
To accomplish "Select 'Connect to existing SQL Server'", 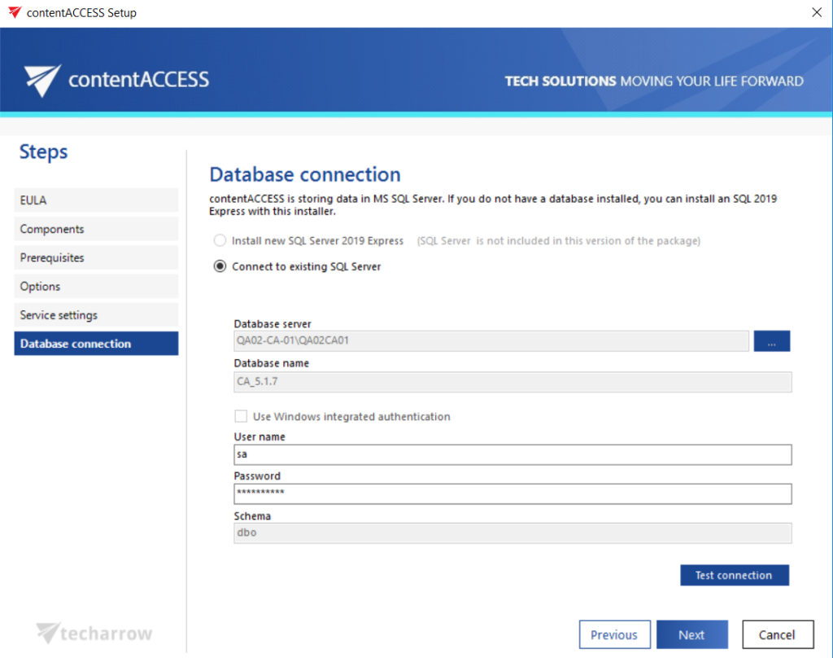I will click(x=218, y=265).
